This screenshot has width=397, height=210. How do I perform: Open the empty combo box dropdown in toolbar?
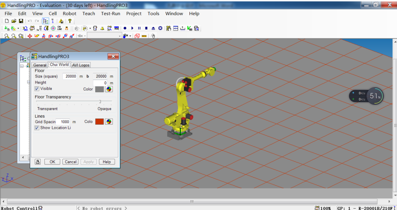point(120,36)
